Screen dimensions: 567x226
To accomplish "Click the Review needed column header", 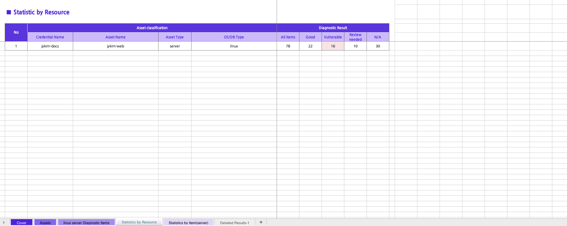I will pos(355,37).
